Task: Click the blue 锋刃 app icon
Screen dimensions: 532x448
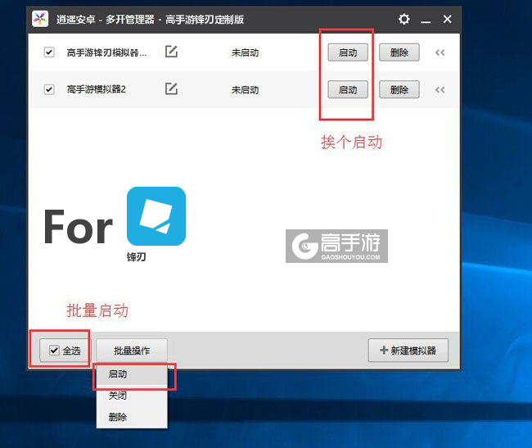Action: [x=156, y=216]
